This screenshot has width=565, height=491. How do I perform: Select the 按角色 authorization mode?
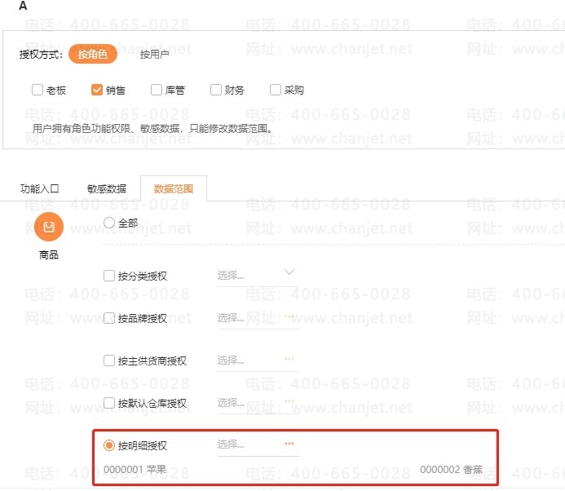[x=93, y=54]
